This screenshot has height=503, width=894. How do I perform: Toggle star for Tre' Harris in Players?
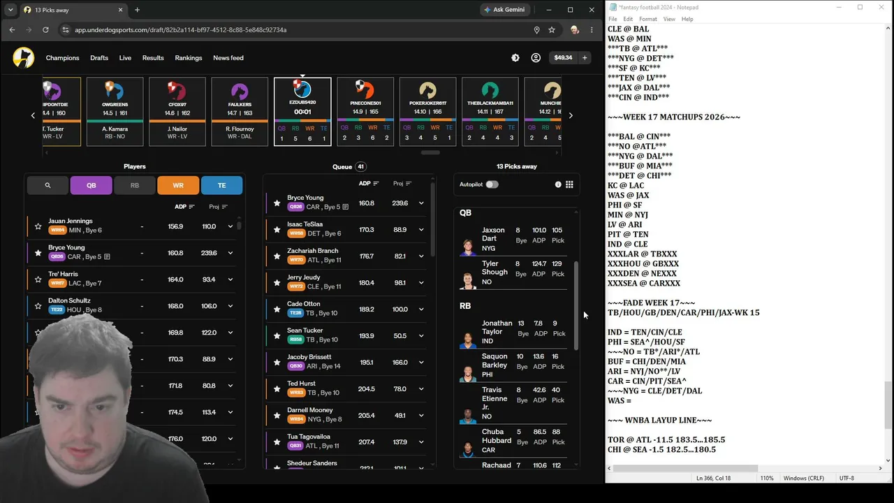click(x=38, y=279)
